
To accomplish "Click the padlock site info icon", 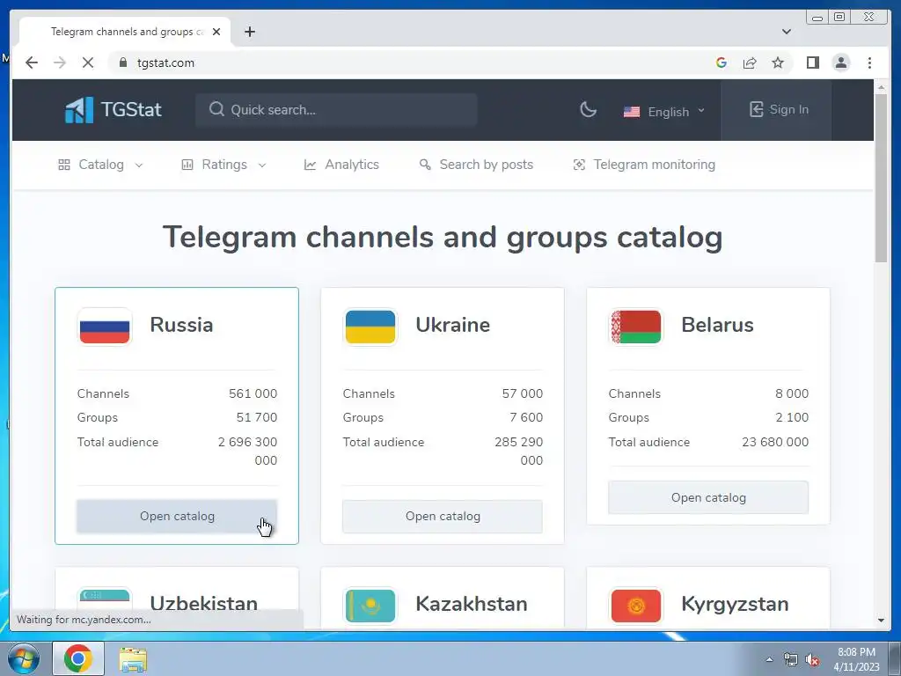I will (x=123, y=62).
